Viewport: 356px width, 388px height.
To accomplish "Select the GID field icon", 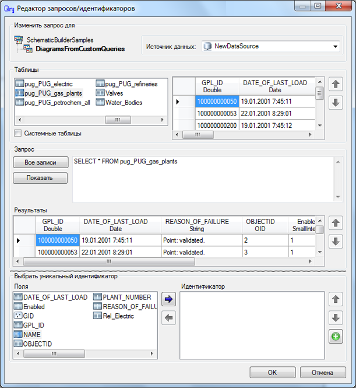I will click(x=19, y=316).
